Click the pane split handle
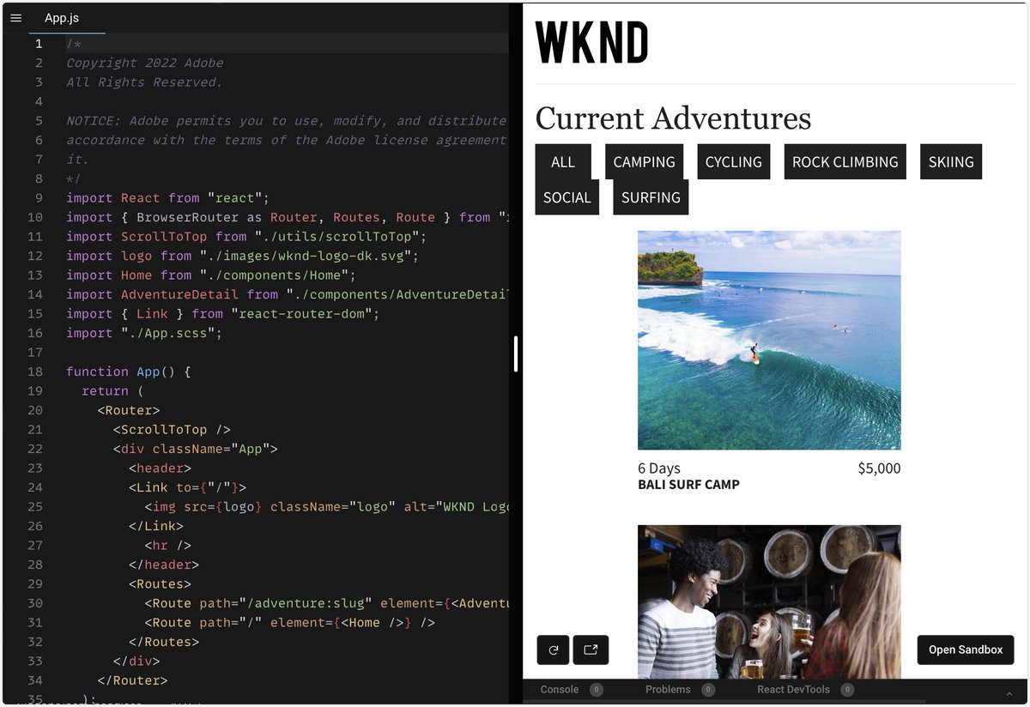1030x707 pixels. pyautogui.click(x=516, y=353)
